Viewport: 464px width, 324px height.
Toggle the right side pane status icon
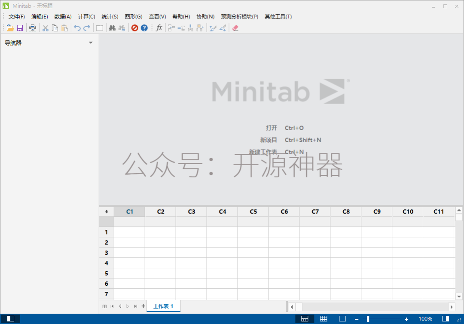446,319
